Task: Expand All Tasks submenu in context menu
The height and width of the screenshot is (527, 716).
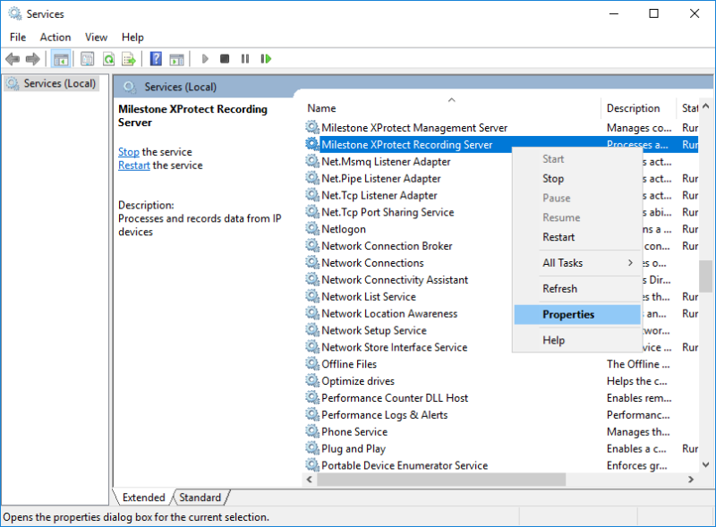Action: pyautogui.click(x=577, y=262)
